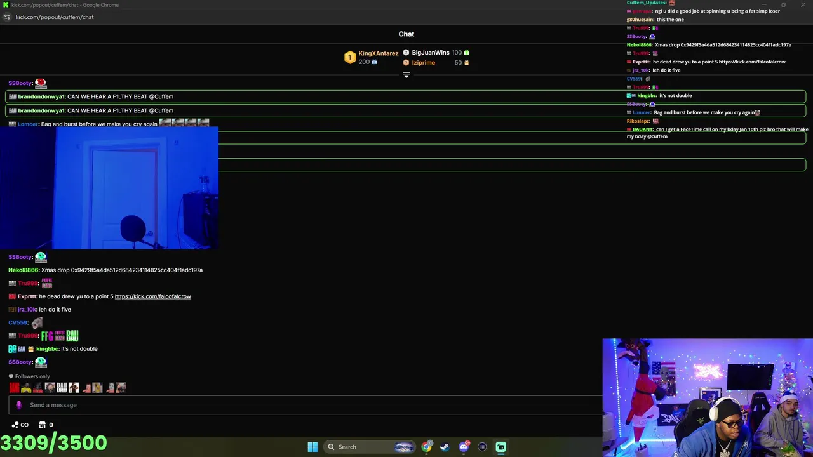Viewport: 813px width, 457px height.
Task: Click username kingbbc in chat
Action: 48,349
